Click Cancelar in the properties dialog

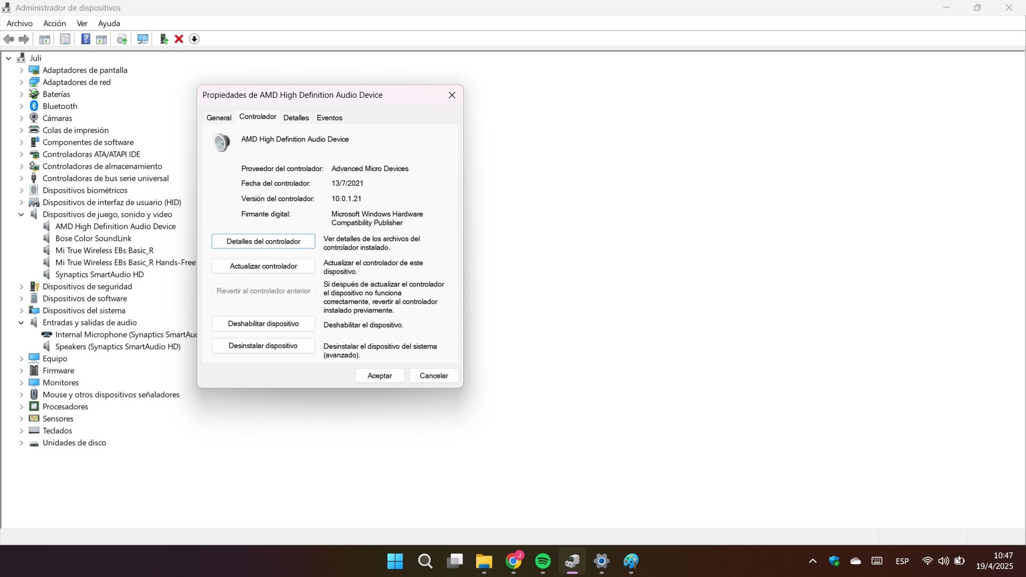point(433,376)
